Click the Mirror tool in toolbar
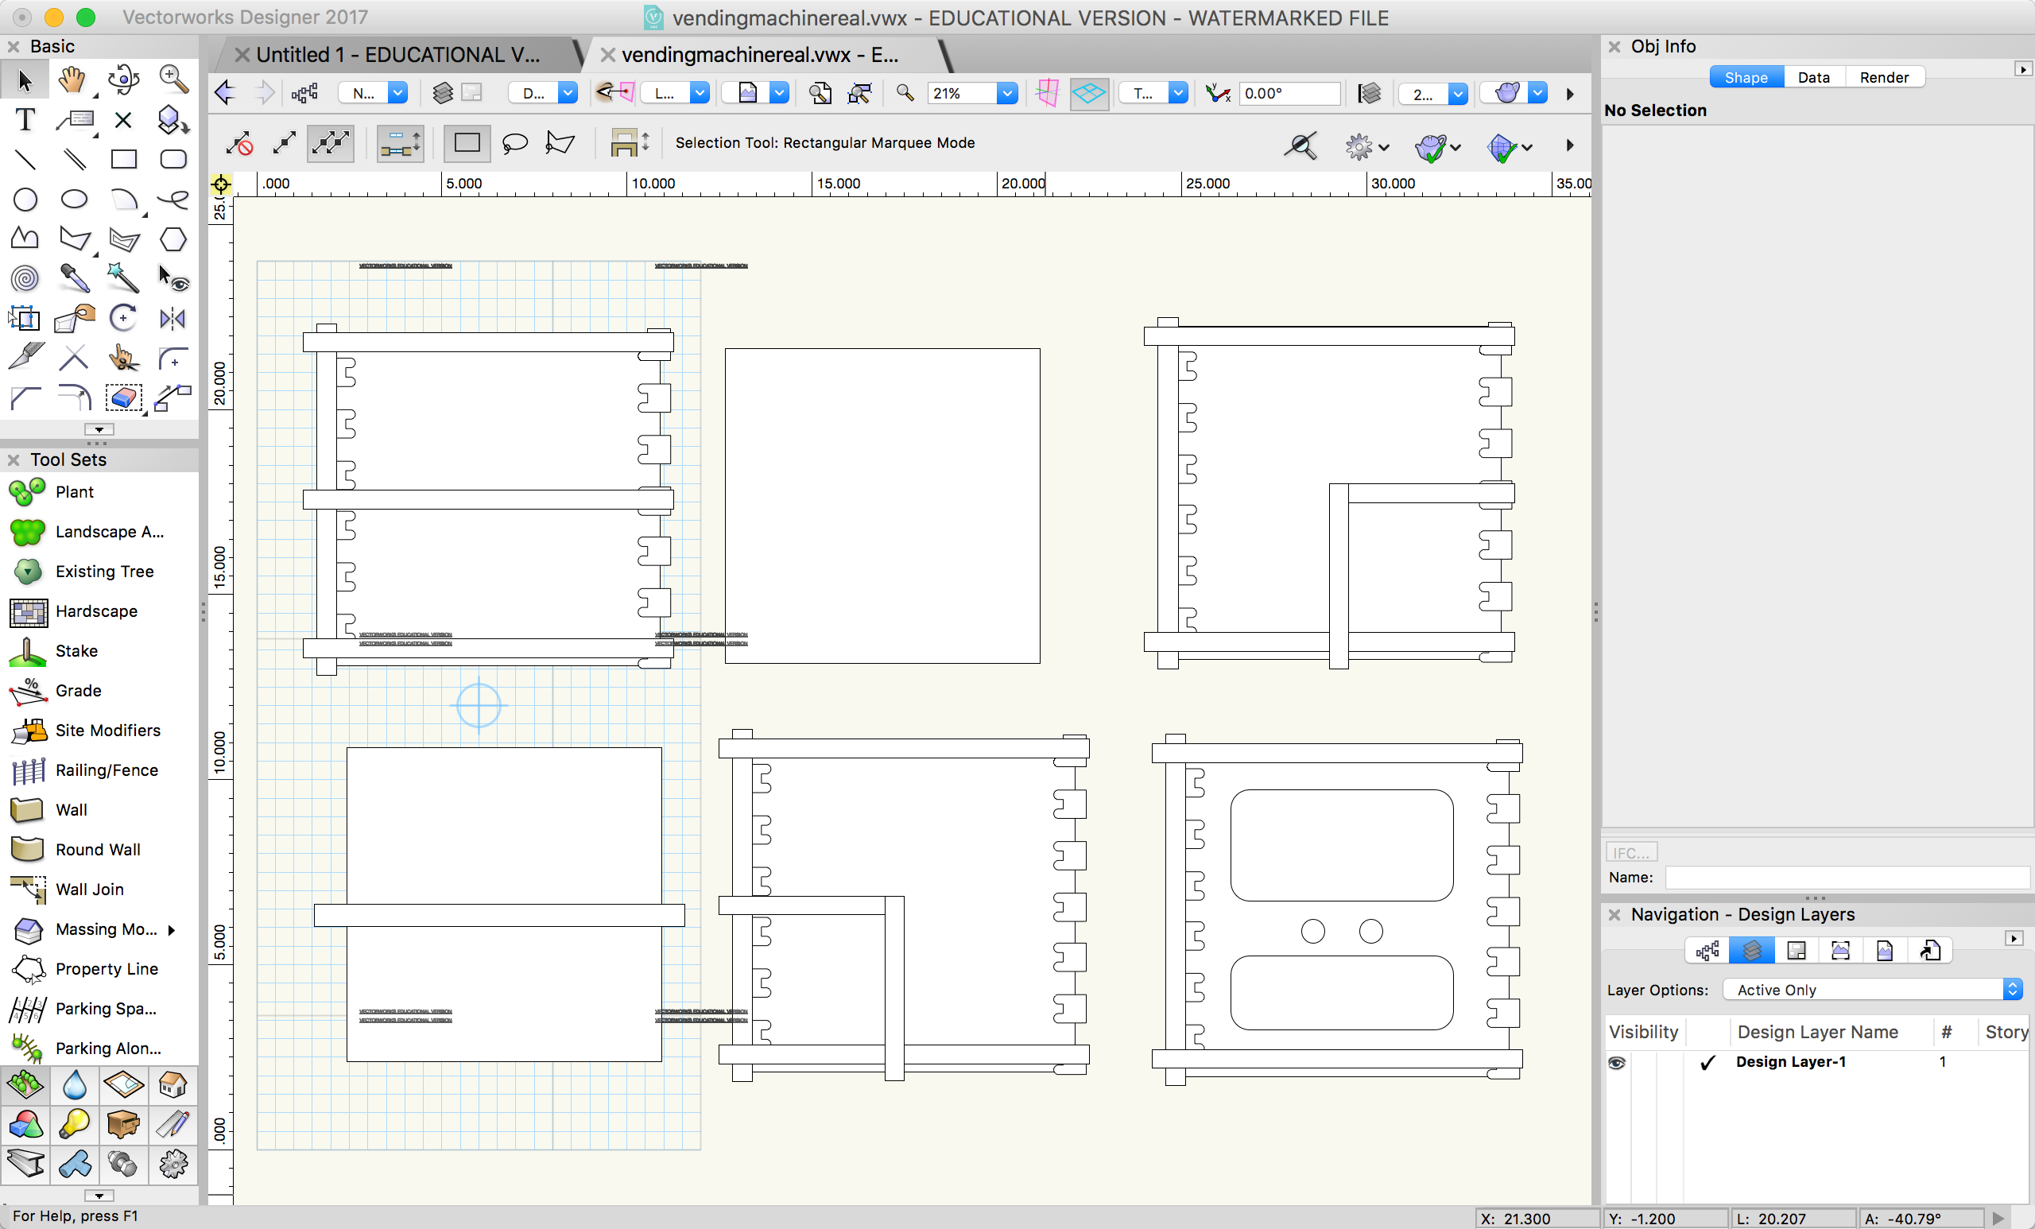 tap(169, 319)
